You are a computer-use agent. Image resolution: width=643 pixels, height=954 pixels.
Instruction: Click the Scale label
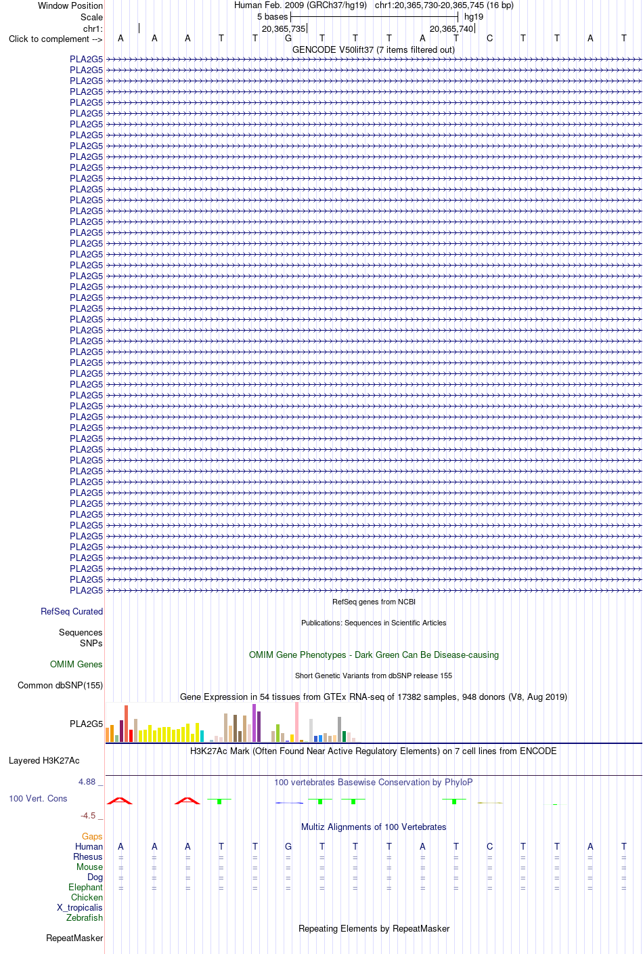(92, 17)
